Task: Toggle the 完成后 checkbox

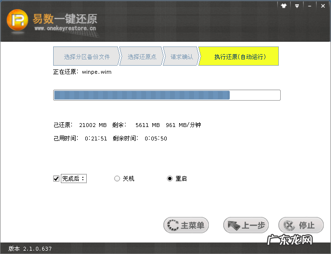Action: click(56, 179)
